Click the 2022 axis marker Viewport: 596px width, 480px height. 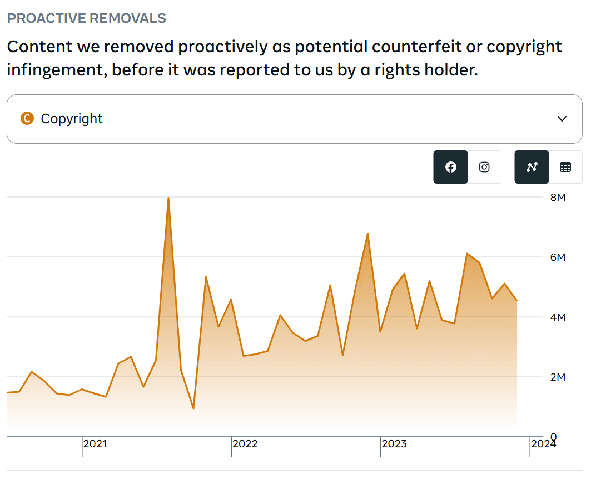[x=245, y=443]
